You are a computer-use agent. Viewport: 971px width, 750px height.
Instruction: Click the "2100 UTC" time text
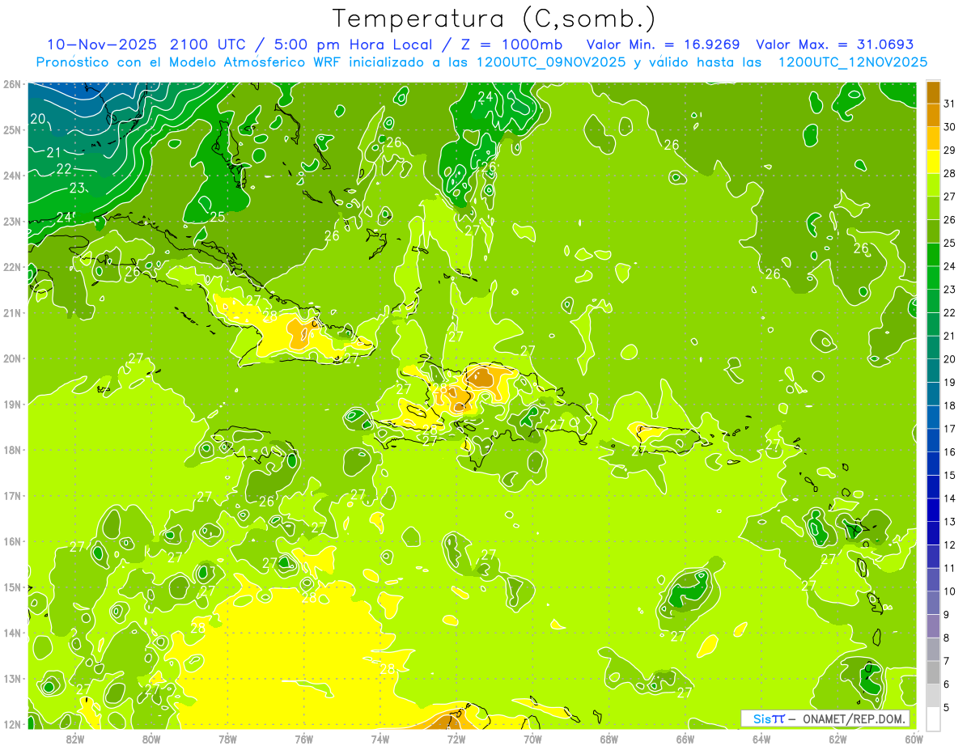pyautogui.click(x=208, y=44)
